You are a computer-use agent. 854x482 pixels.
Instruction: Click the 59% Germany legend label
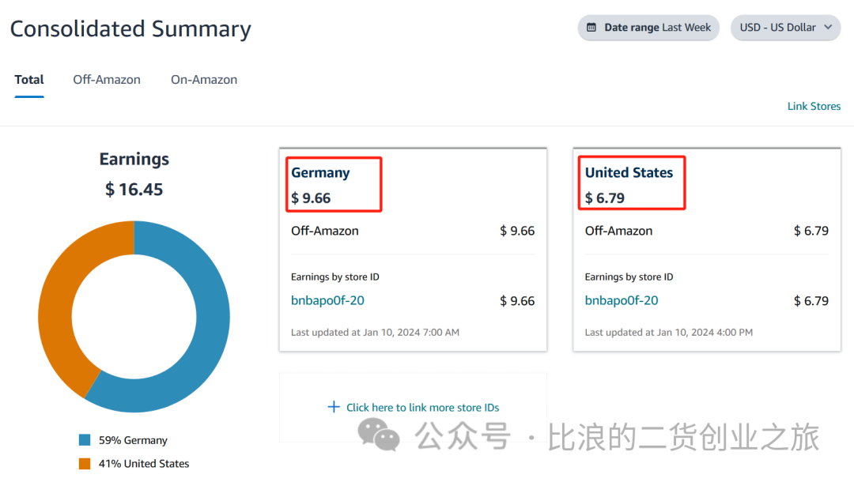click(x=133, y=440)
